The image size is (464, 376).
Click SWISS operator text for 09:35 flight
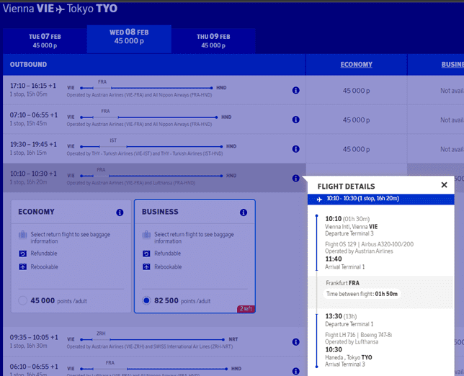coord(150,346)
